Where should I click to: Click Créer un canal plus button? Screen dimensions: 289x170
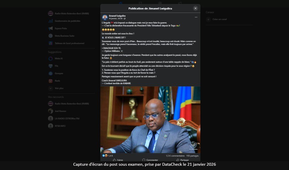click(208, 19)
